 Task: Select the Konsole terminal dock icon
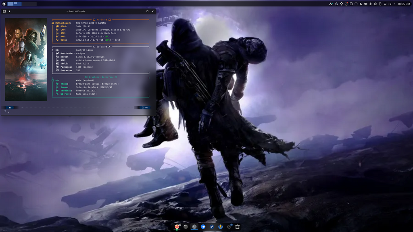[194, 226]
